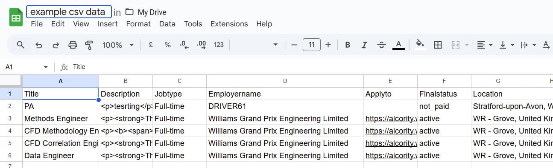Open the alcority link in row 5
This screenshot has height=168, width=553.
(391, 143)
